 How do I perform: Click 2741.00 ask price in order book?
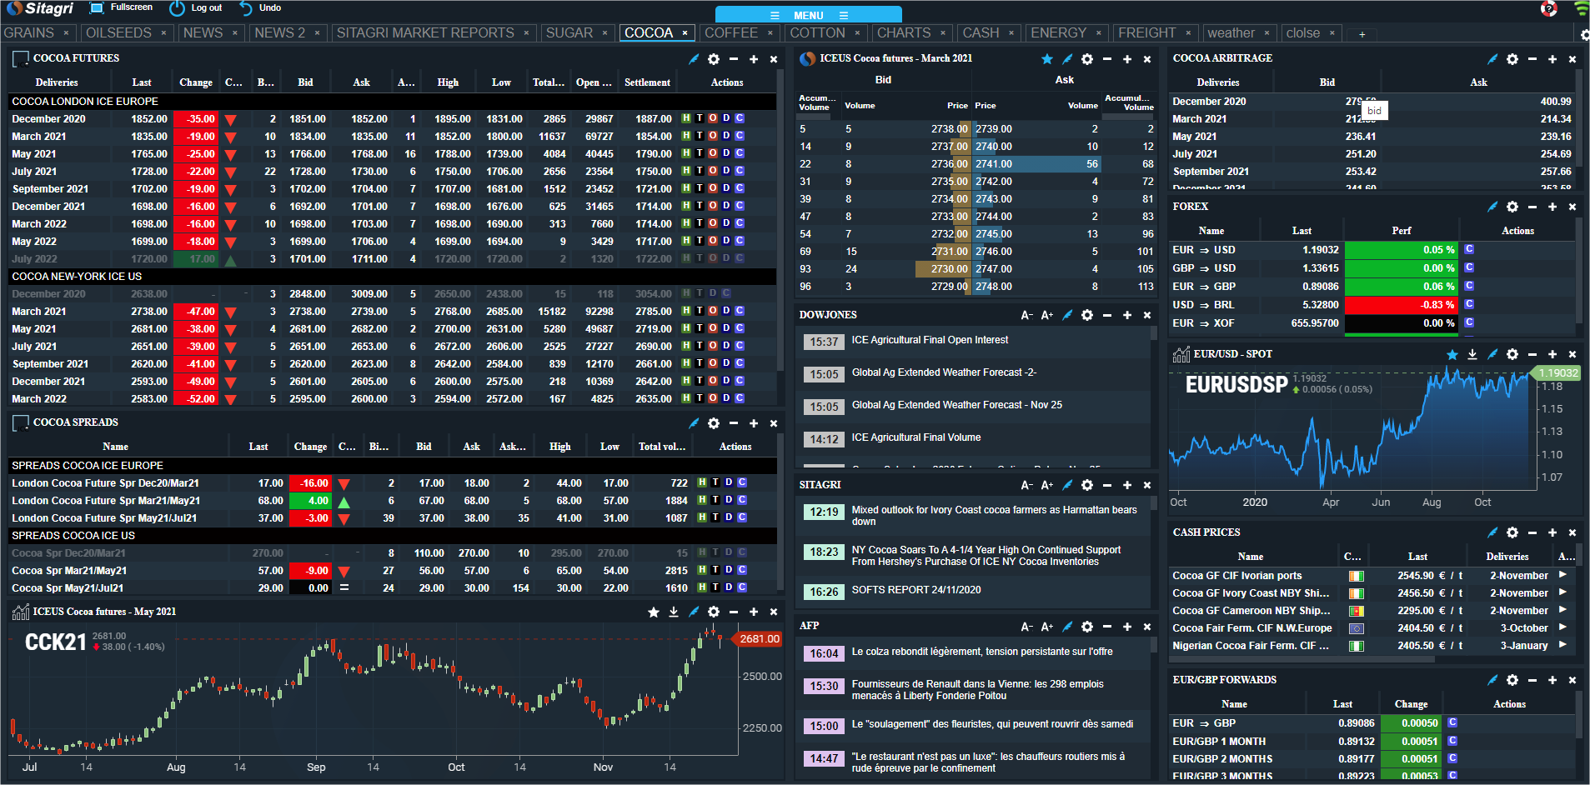point(994,164)
